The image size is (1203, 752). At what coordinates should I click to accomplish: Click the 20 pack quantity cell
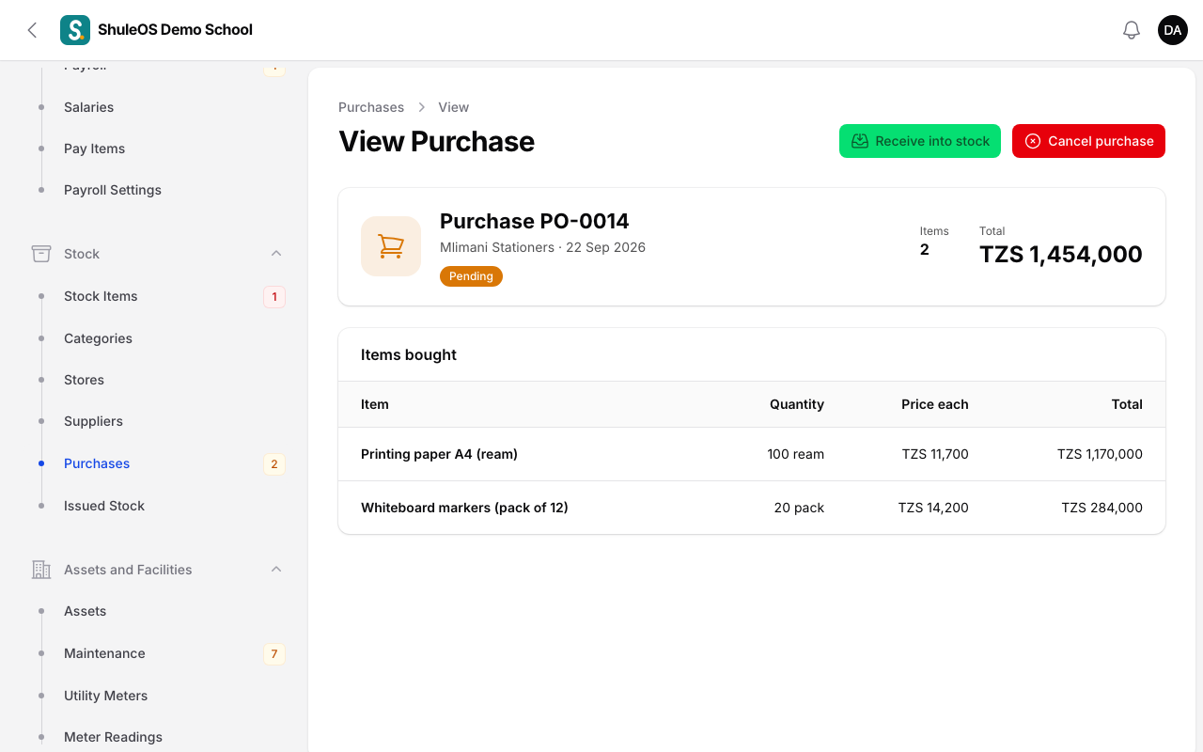pyautogui.click(x=799, y=508)
